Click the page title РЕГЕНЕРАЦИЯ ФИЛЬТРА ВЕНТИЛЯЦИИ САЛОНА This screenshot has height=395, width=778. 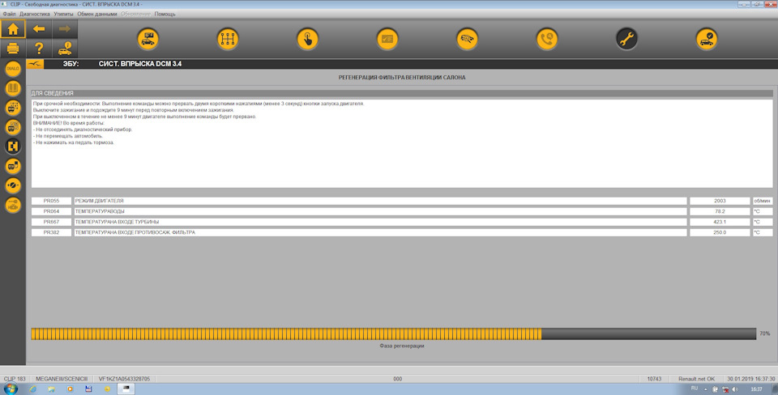pos(402,78)
